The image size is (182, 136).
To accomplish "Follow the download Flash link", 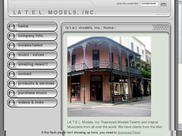I will click(x=129, y=133).
